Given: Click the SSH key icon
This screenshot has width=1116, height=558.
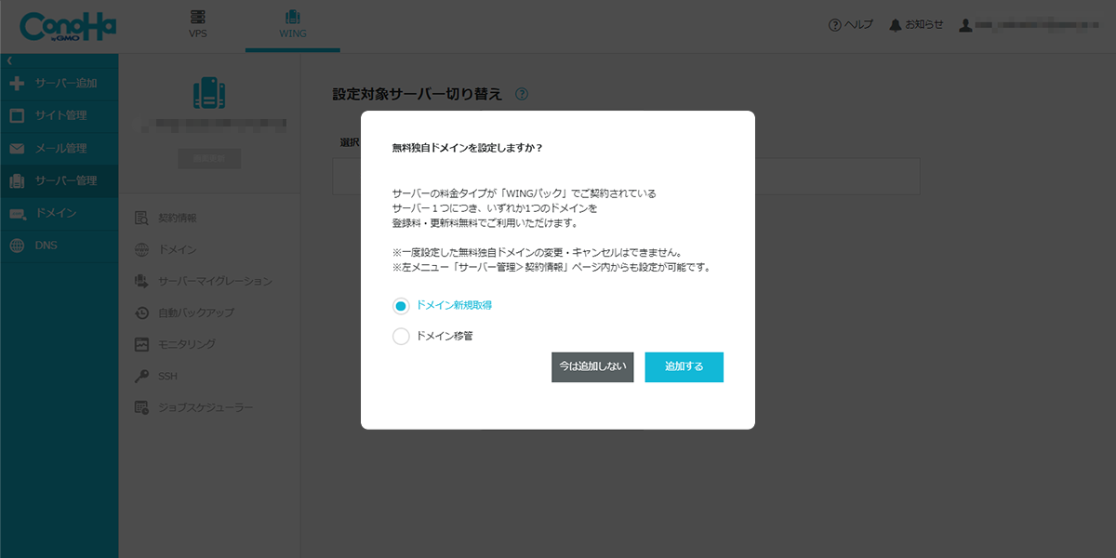Looking at the screenshot, I should [x=141, y=376].
